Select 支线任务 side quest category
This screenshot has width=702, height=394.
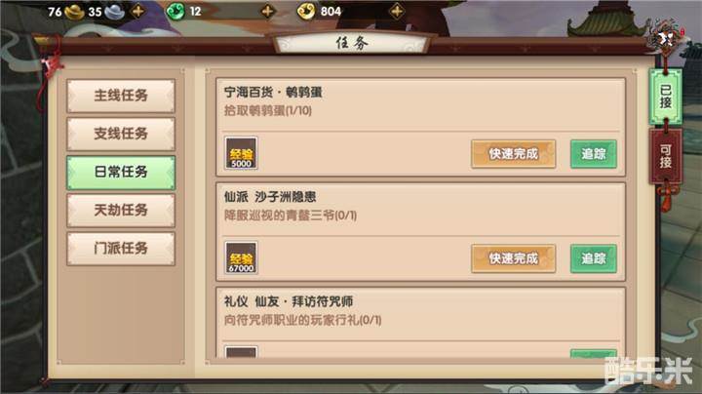coord(121,134)
